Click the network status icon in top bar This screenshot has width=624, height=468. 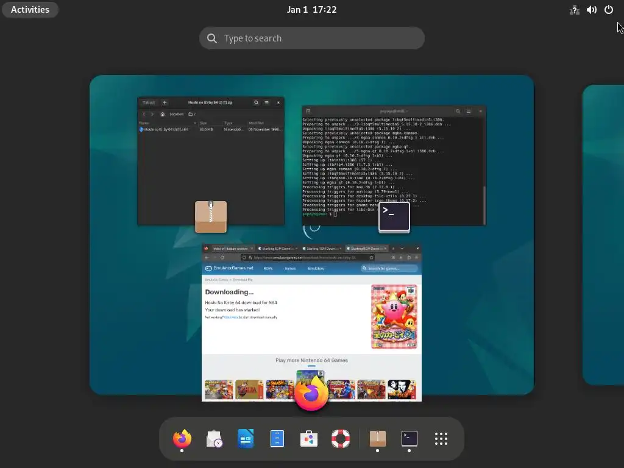point(574,10)
